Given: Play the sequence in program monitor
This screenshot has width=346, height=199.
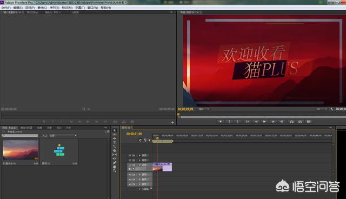Looking at the screenshot, I should click(x=264, y=122).
